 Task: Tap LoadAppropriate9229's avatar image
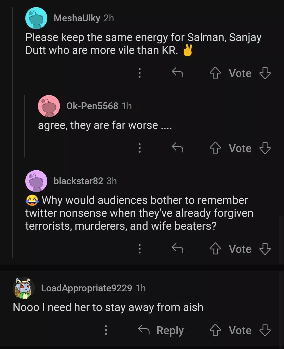pos(23,288)
